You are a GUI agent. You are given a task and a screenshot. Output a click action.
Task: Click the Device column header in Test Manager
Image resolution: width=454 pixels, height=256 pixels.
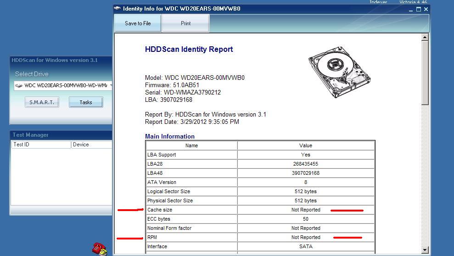click(91, 145)
